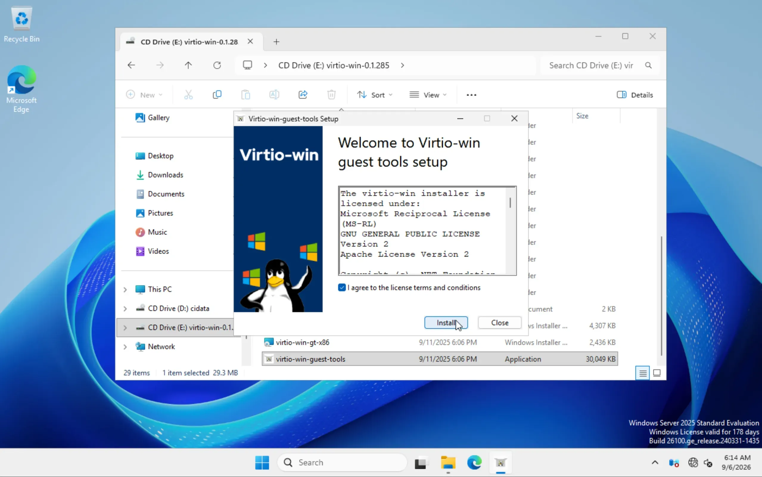Click the Copy toolbar icon
762x477 pixels.
(217, 95)
